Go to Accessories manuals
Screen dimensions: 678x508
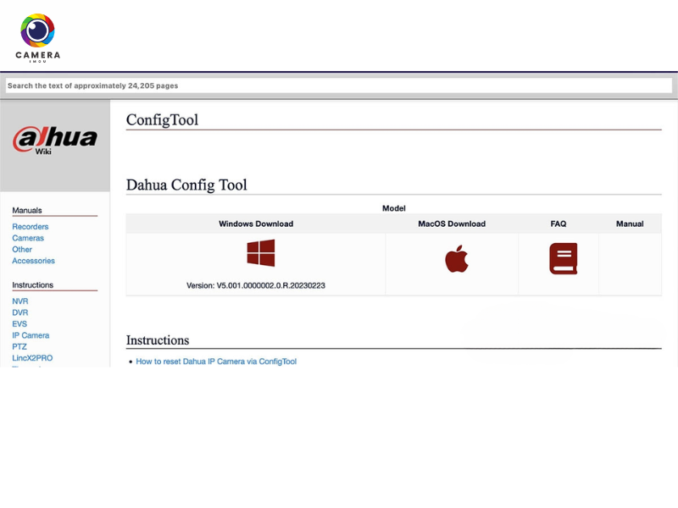point(33,261)
